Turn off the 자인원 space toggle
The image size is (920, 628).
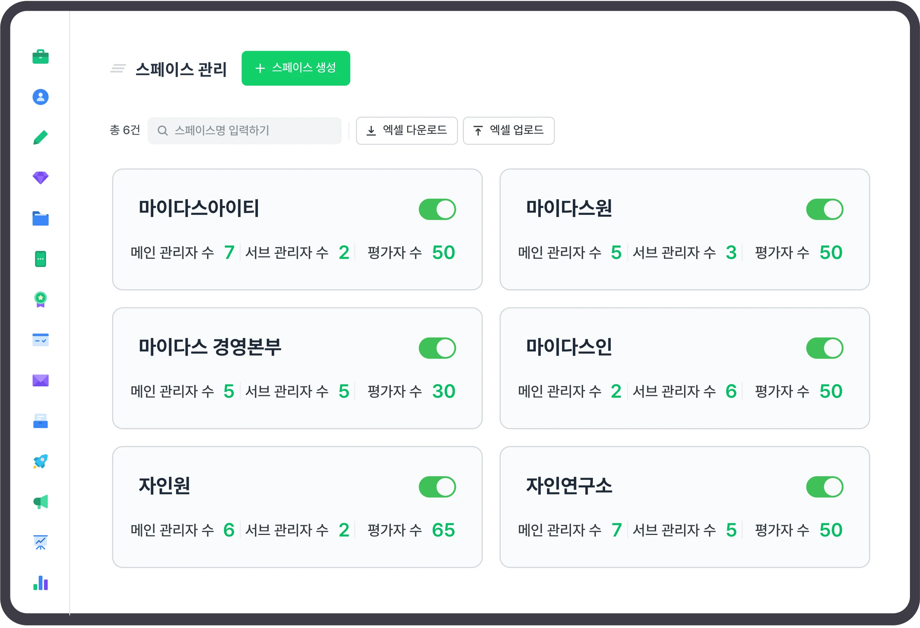click(437, 487)
